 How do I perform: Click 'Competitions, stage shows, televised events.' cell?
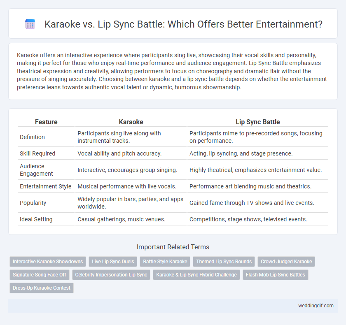258,219
